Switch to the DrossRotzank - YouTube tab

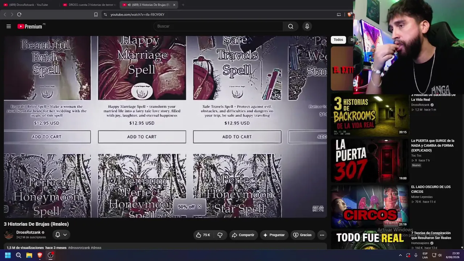[x=28, y=5]
